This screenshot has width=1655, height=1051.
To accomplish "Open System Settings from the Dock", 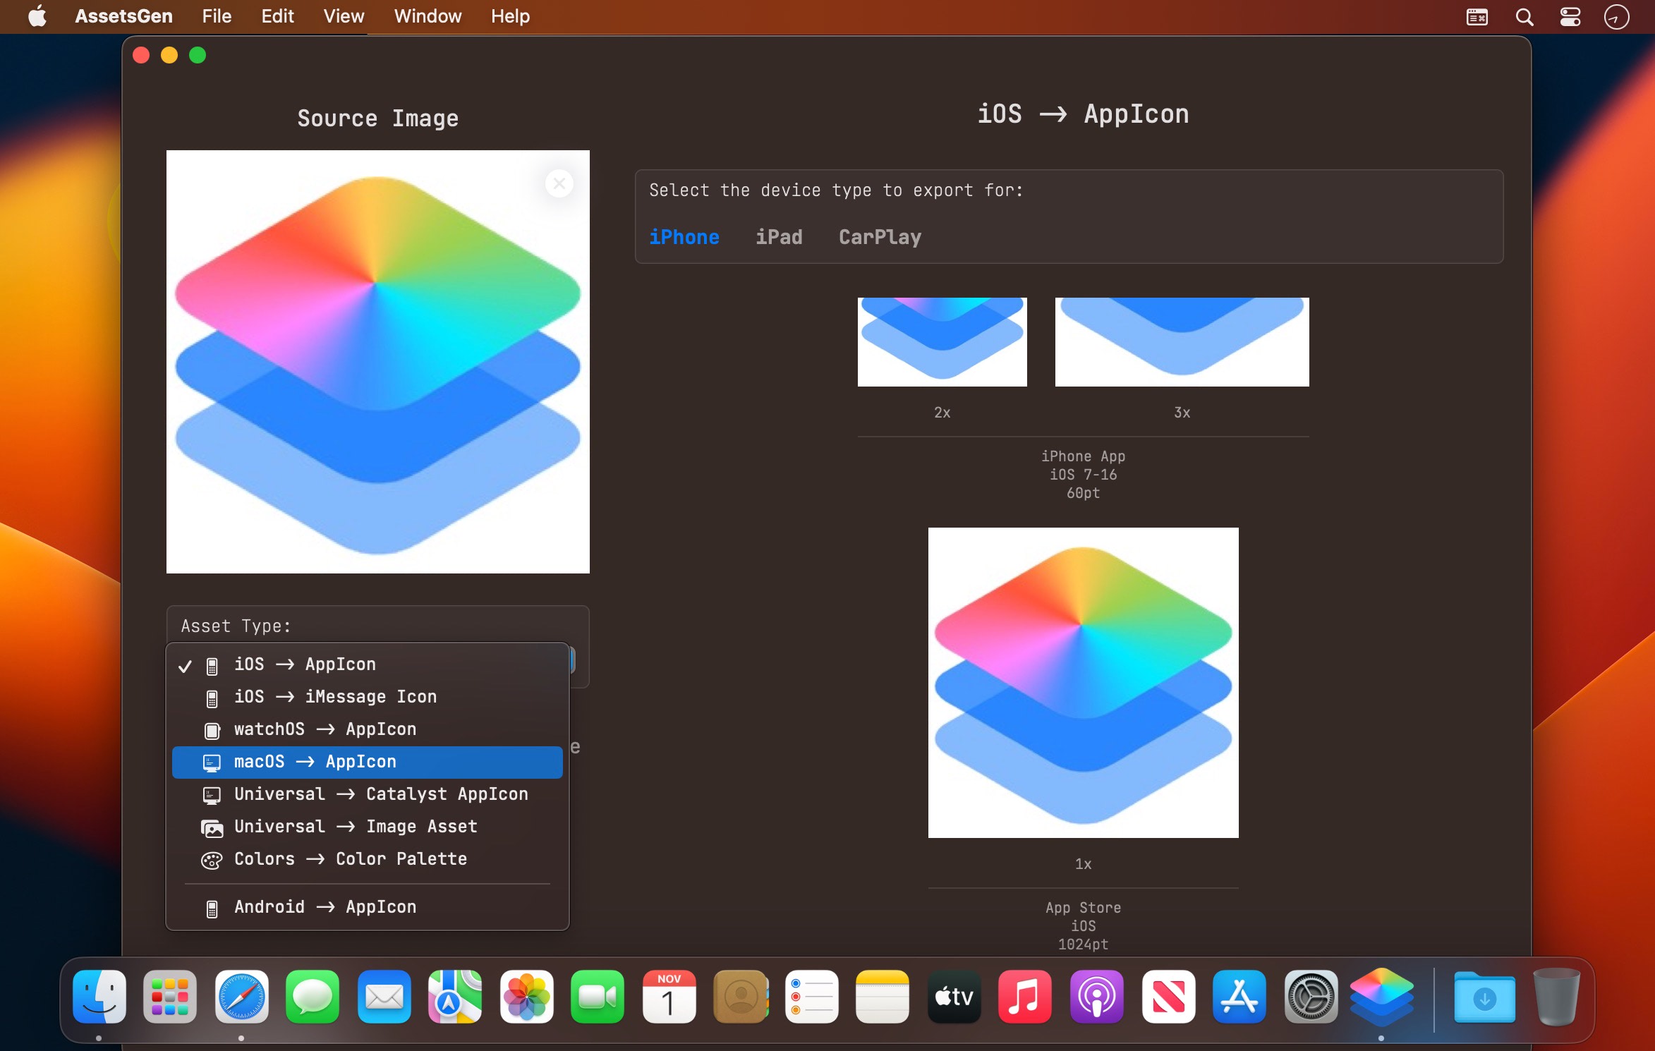I will pyautogui.click(x=1310, y=996).
